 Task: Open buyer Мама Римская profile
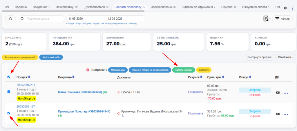click(80, 92)
